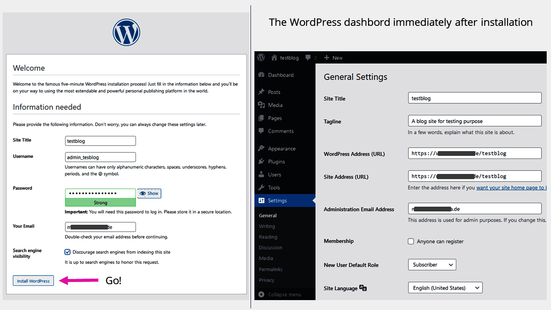Click the WordPress logo in admin bar
Screen dimensions: 551x310
tap(260, 57)
